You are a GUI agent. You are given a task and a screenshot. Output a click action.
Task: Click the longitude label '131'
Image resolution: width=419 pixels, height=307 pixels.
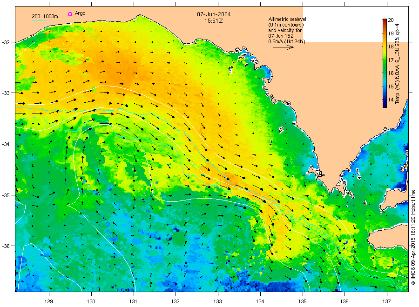click(x=133, y=301)
